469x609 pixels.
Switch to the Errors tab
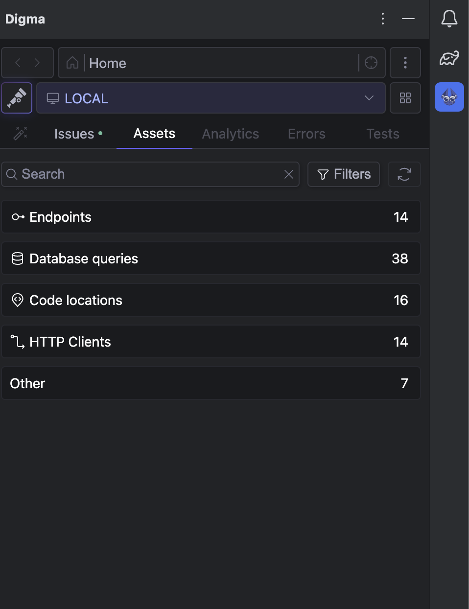(306, 134)
